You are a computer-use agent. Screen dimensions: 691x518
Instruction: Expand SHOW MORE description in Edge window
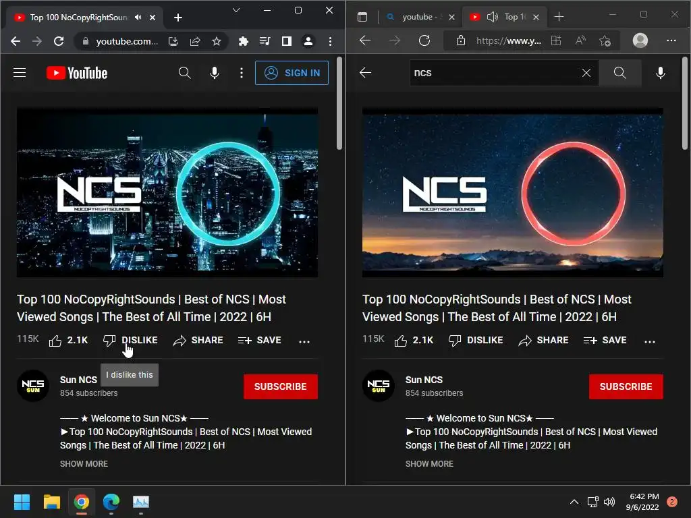pyautogui.click(x=429, y=464)
